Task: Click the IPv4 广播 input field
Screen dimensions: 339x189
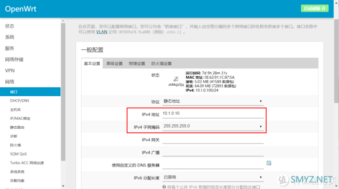Action: 213,152
